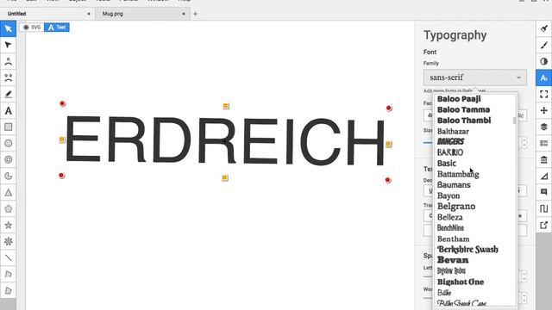Viewport: 552px width, 310px height.
Task: Select the Text tool in left toolbar
Action: (8, 111)
